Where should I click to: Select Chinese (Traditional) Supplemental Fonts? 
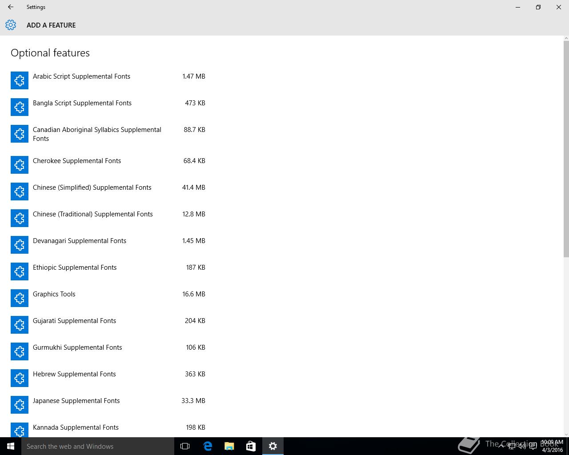(x=93, y=214)
